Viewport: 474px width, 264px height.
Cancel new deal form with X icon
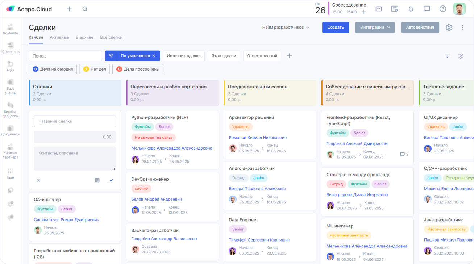point(38,180)
